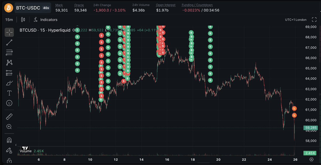The image size is (321, 165).
Task: Open the Fibonacci and Gann line tools
Action: point(9,53)
